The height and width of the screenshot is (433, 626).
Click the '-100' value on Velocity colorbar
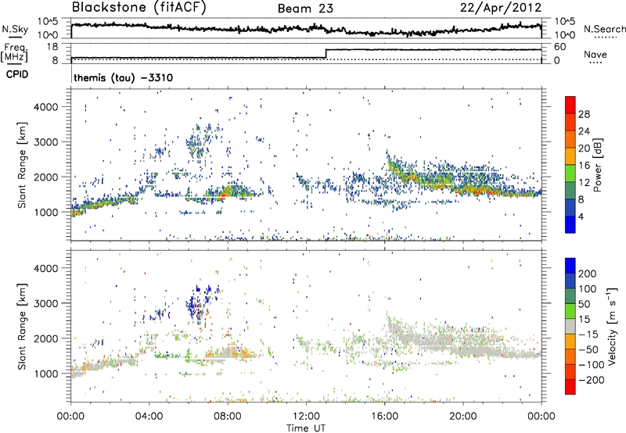(x=591, y=364)
